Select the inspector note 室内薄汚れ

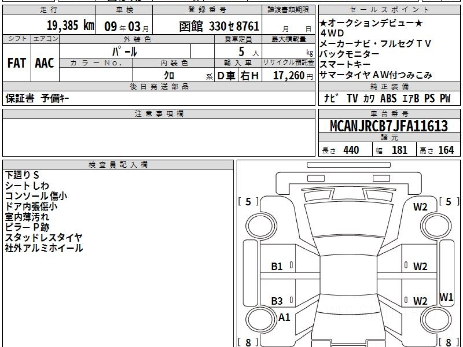pos(27,217)
